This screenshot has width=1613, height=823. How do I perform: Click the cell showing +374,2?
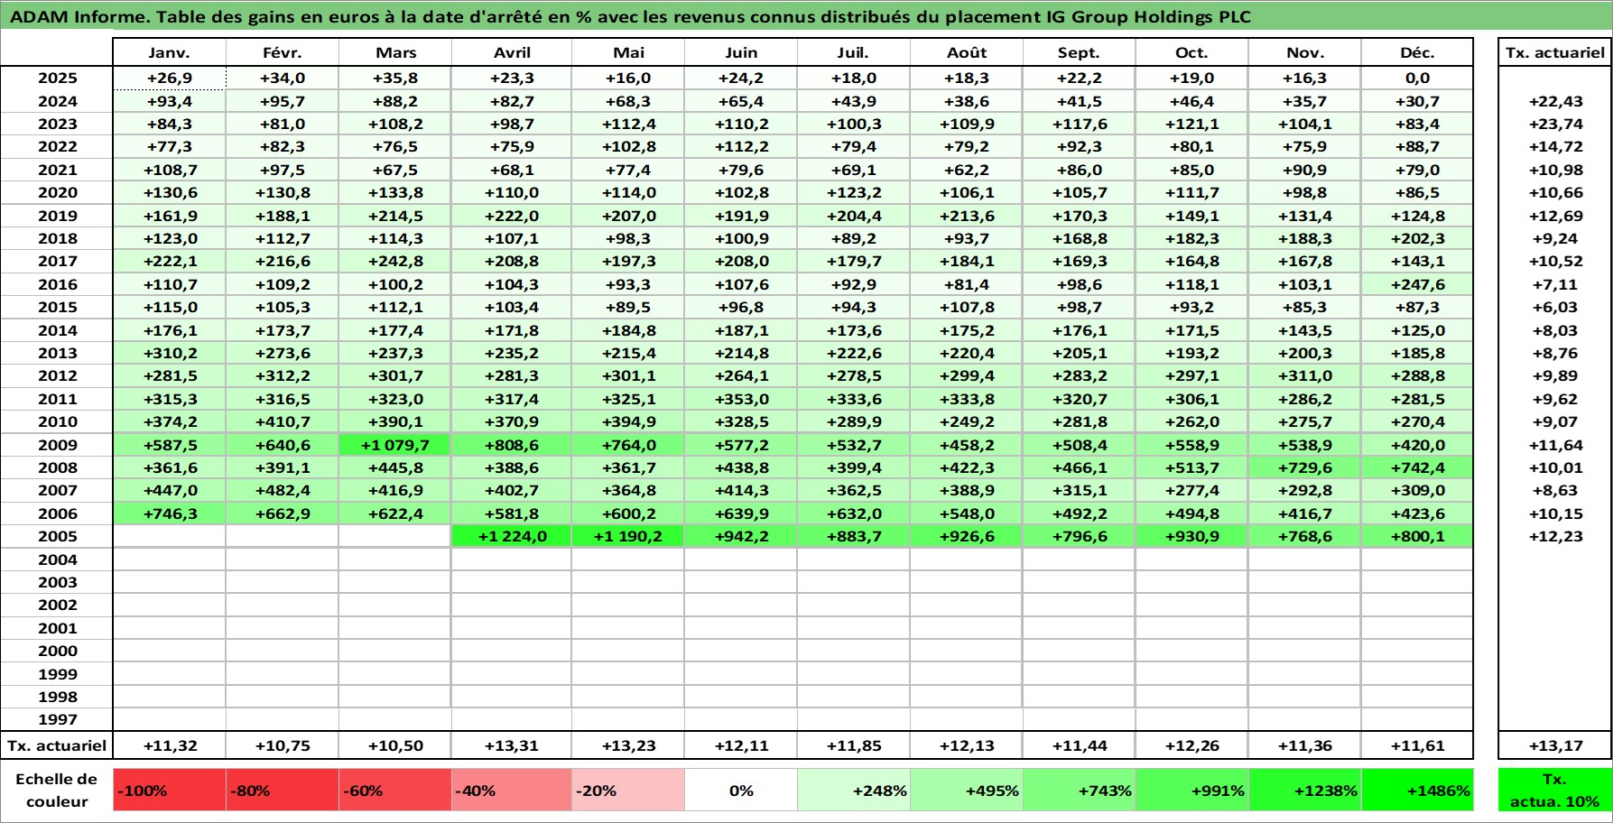(169, 421)
